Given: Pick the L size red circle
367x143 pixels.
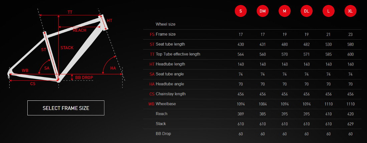Looking at the screenshot, I should pyautogui.click(x=329, y=11).
